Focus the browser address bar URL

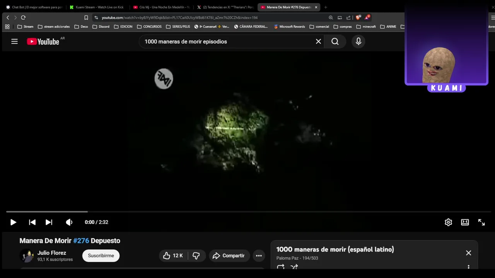pyautogui.click(x=179, y=17)
